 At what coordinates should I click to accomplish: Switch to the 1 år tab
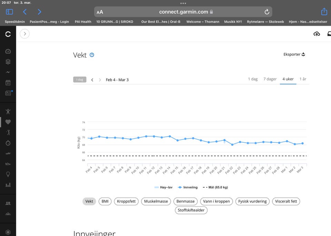[x=303, y=79]
